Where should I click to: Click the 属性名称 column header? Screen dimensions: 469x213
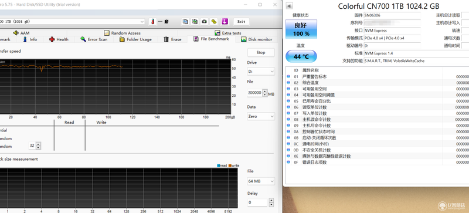(x=311, y=70)
